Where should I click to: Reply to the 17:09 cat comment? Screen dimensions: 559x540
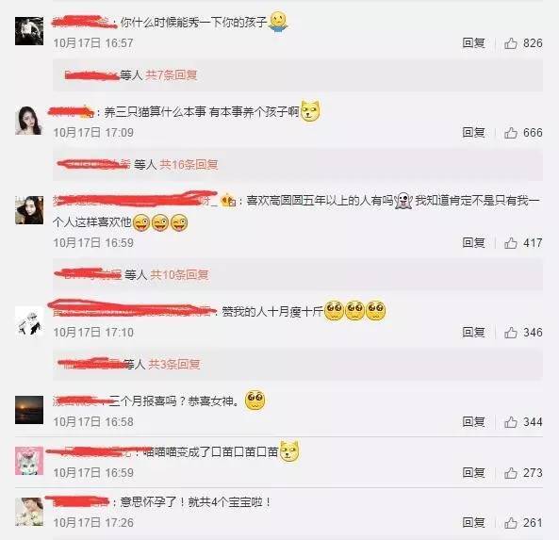coord(473,133)
